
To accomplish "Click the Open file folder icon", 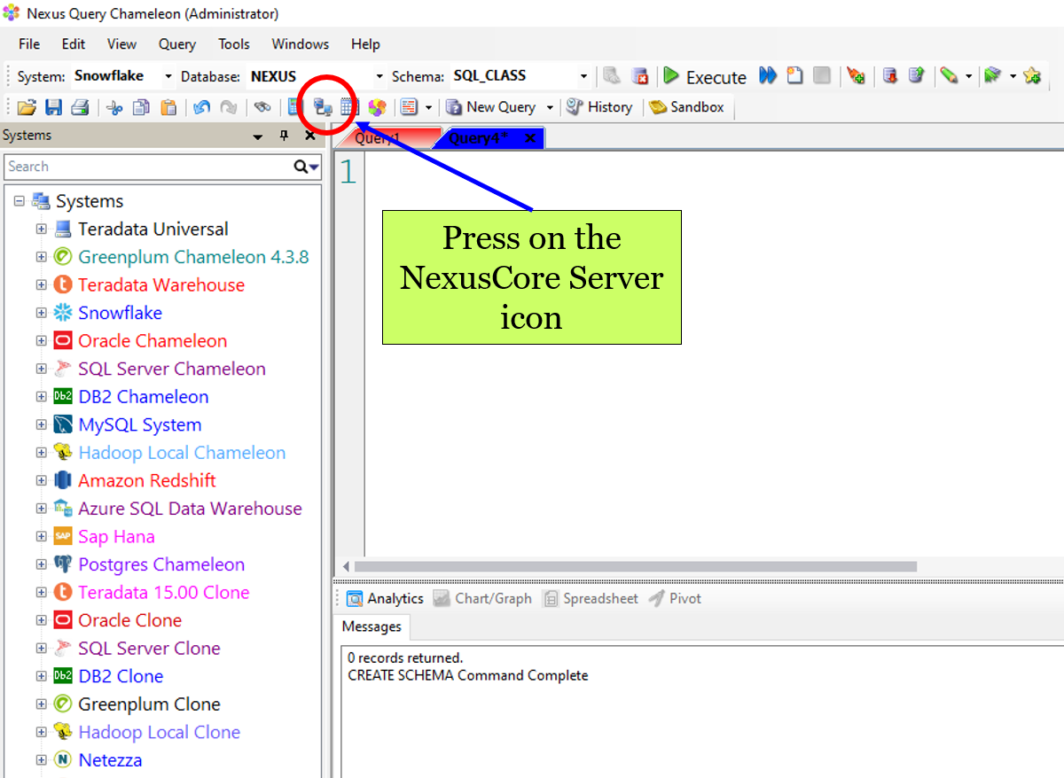I will tap(27, 107).
